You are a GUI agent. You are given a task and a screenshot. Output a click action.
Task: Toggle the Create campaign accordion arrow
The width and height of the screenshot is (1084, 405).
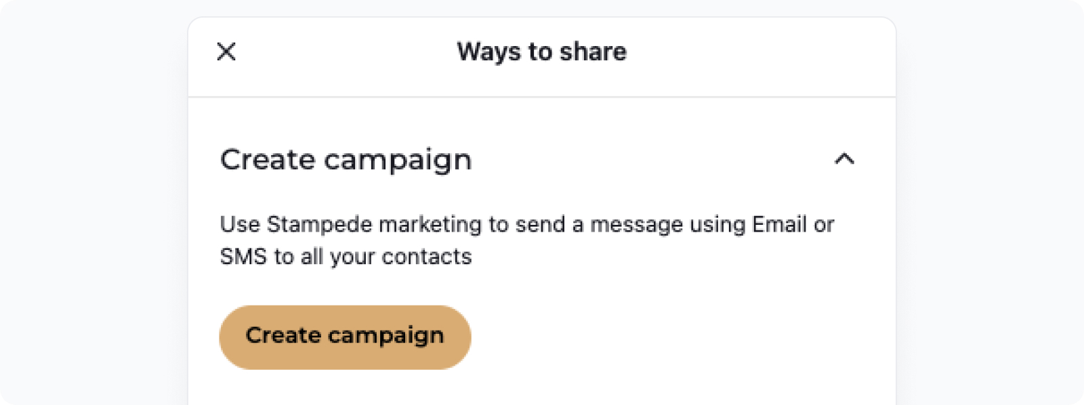[x=844, y=159]
